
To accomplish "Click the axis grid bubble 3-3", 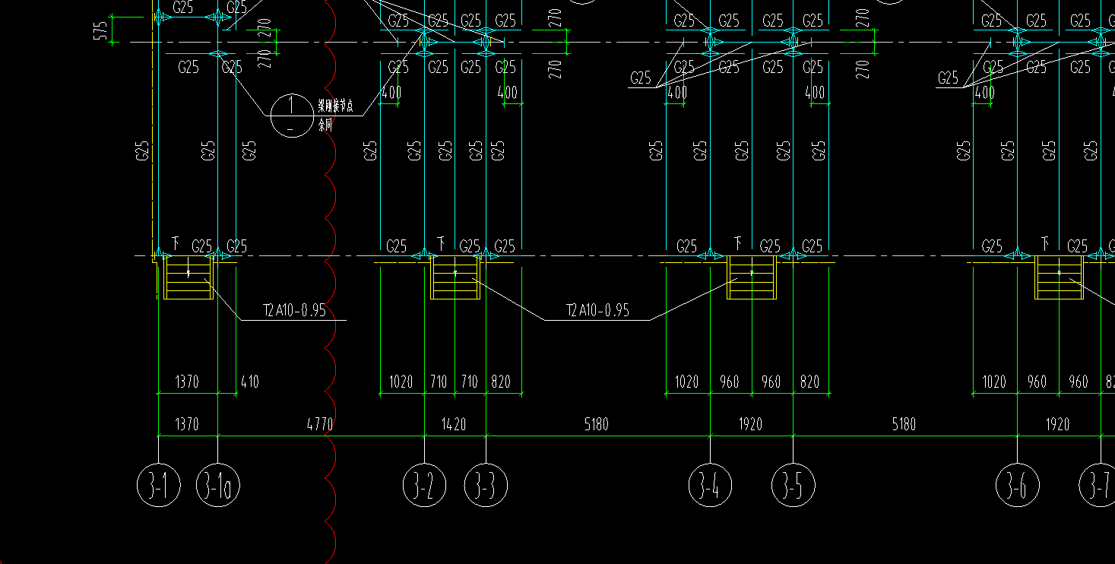I will [x=486, y=485].
